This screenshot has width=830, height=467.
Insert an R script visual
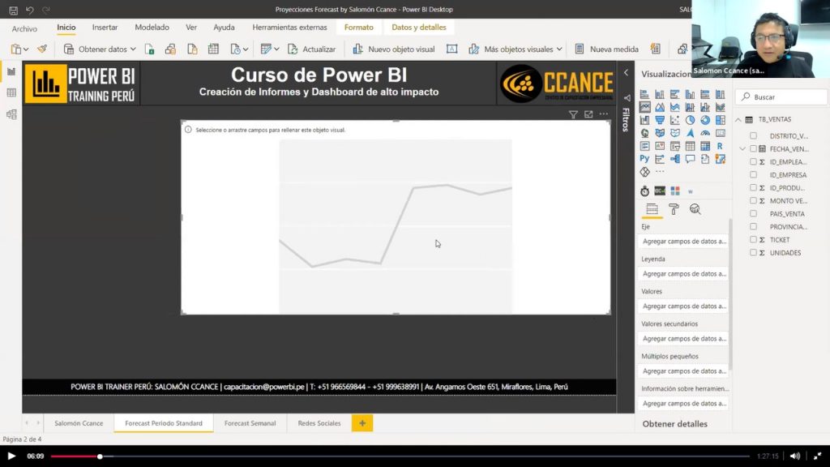click(721, 146)
